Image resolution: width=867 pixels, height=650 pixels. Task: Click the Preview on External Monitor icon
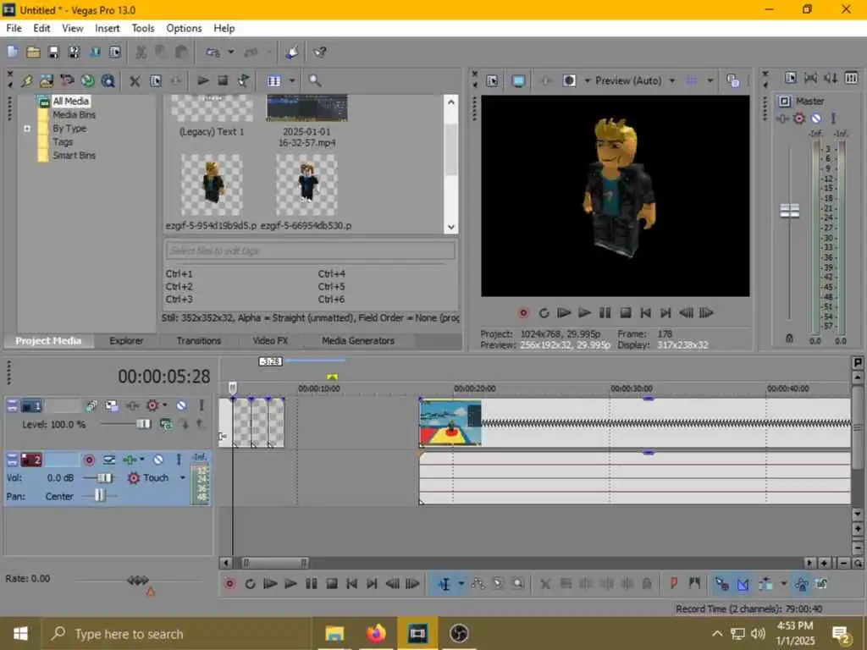[x=518, y=81]
